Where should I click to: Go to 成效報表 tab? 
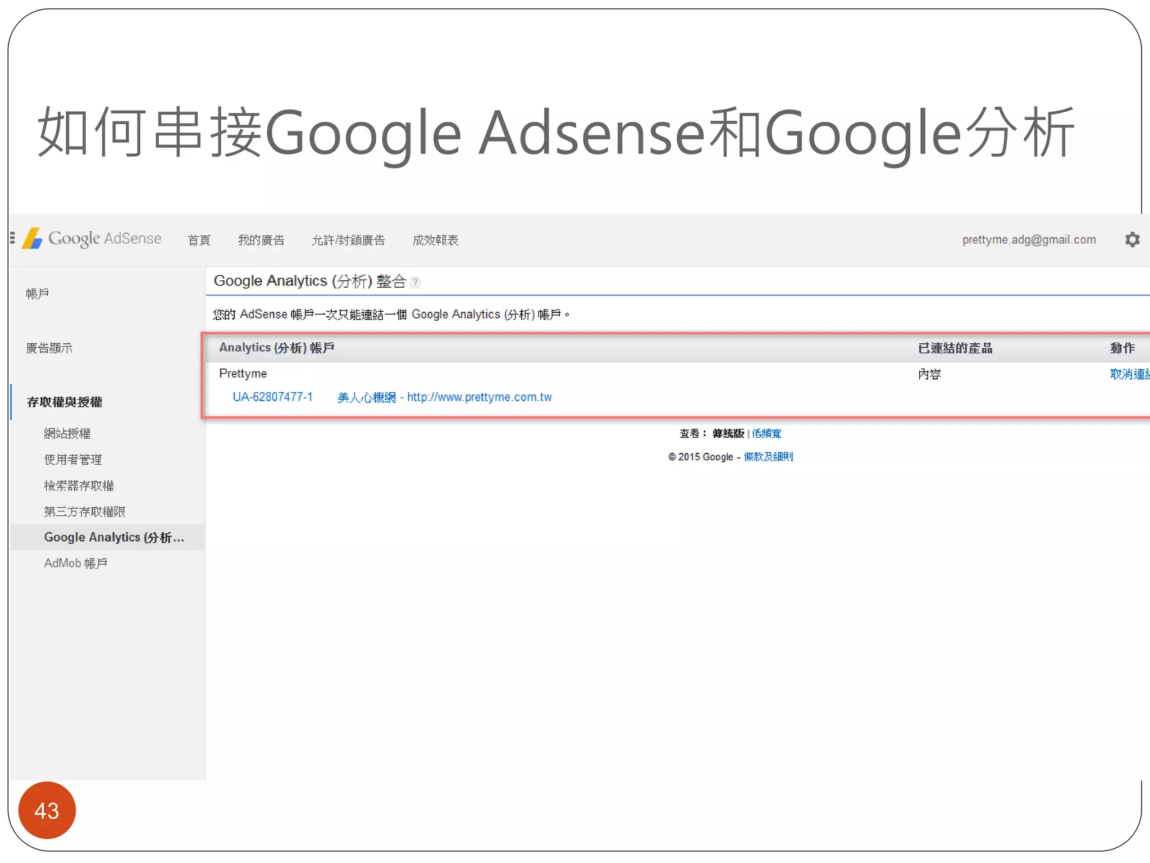click(x=435, y=240)
